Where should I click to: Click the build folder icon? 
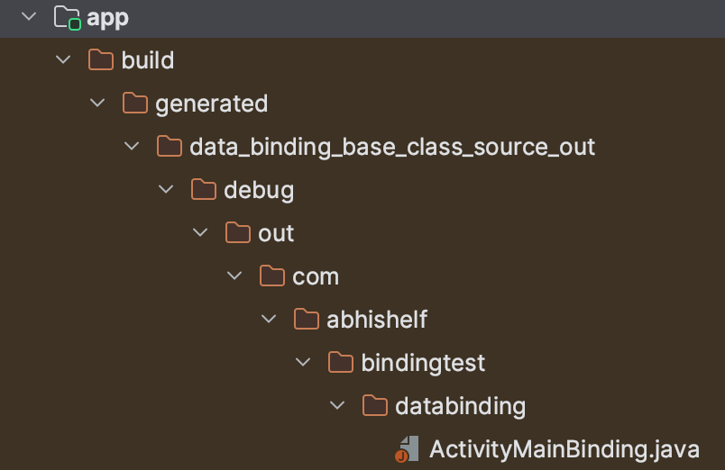click(101, 60)
